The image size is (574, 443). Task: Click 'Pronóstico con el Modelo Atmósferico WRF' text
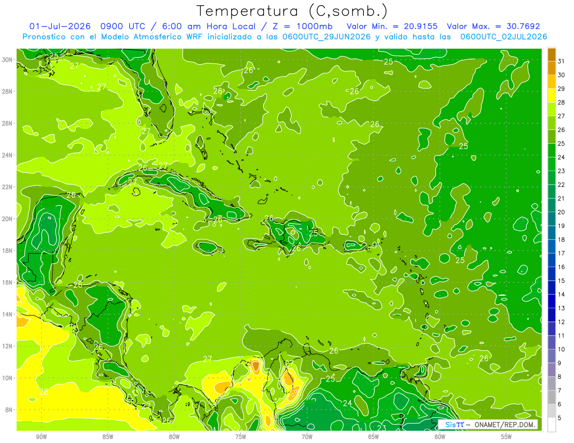click(113, 36)
